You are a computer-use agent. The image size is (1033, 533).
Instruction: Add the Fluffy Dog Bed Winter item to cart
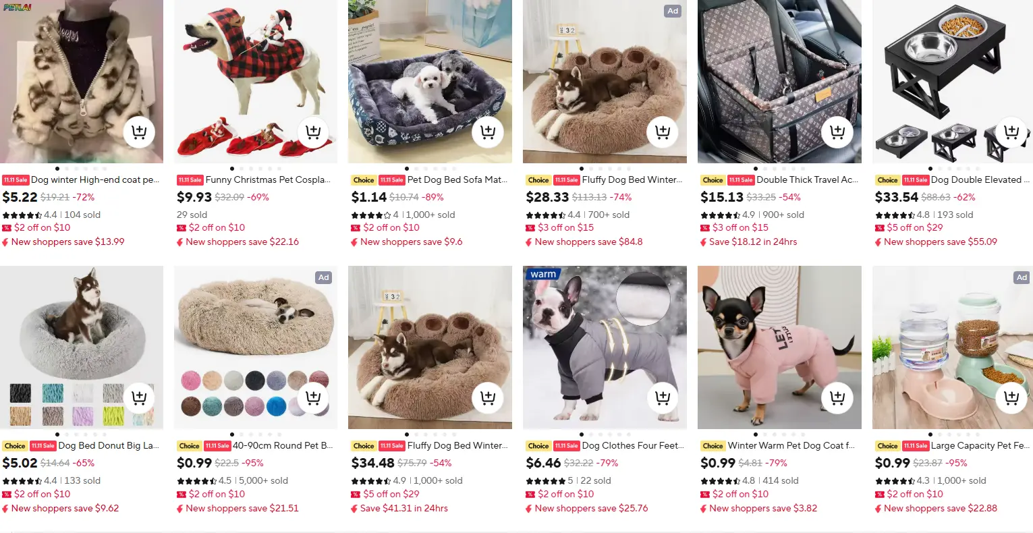tap(662, 132)
